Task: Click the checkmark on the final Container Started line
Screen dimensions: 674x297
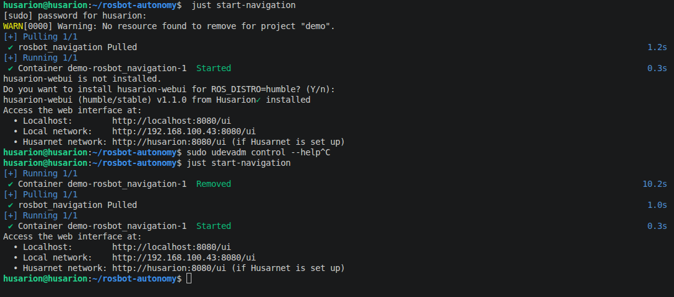Action: [11, 226]
